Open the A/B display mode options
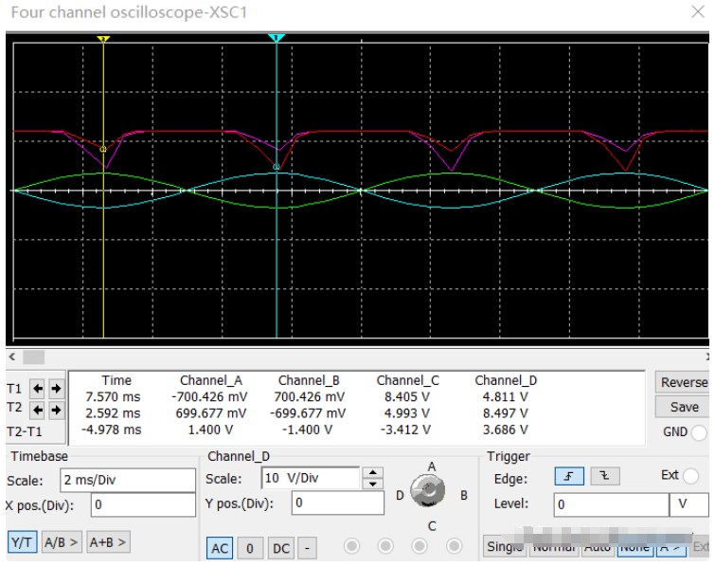Viewport: 715px width, 567px height. coord(62,542)
